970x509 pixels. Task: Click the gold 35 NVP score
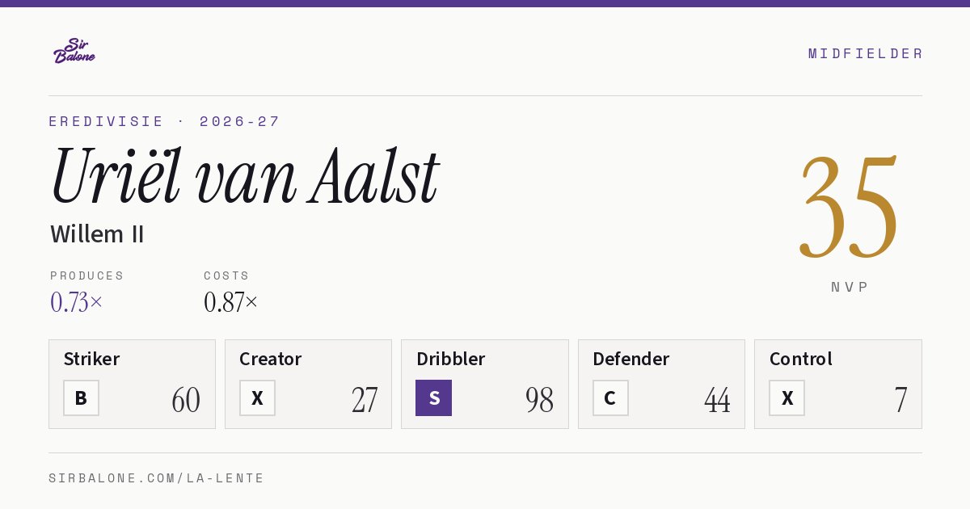click(850, 208)
